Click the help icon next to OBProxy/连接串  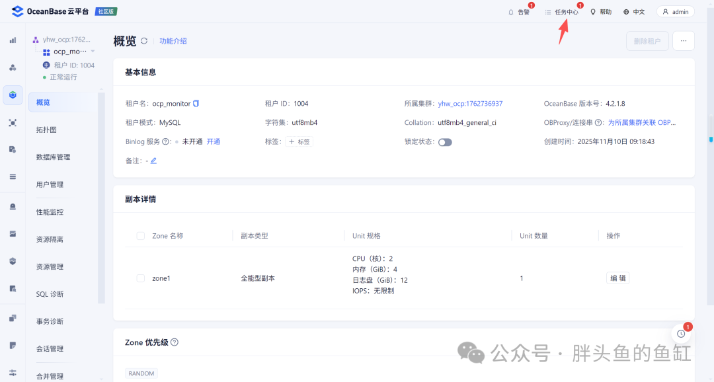598,122
